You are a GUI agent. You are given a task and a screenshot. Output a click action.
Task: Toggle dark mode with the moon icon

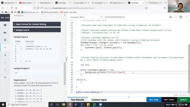point(171,17)
